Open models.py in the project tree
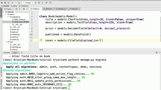161x90 pixels. [x=15, y=34]
